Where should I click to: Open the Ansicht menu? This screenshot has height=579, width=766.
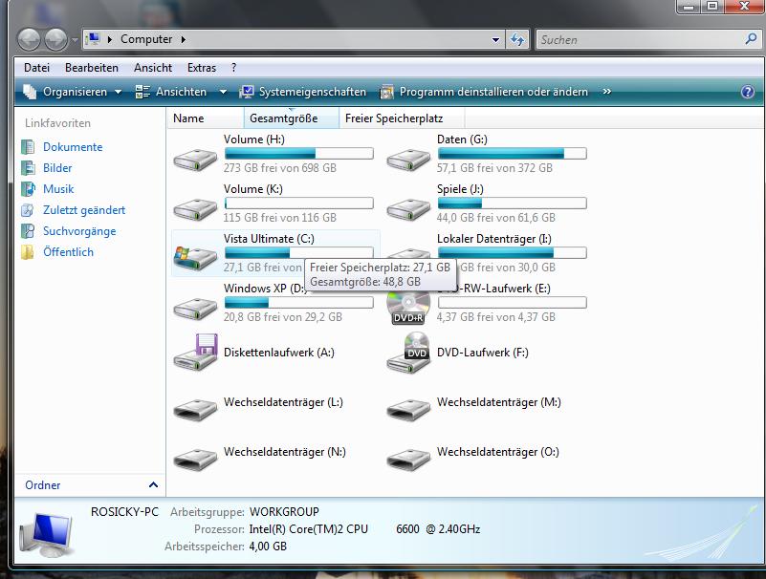pyautogui.click(x=153, y=68)
